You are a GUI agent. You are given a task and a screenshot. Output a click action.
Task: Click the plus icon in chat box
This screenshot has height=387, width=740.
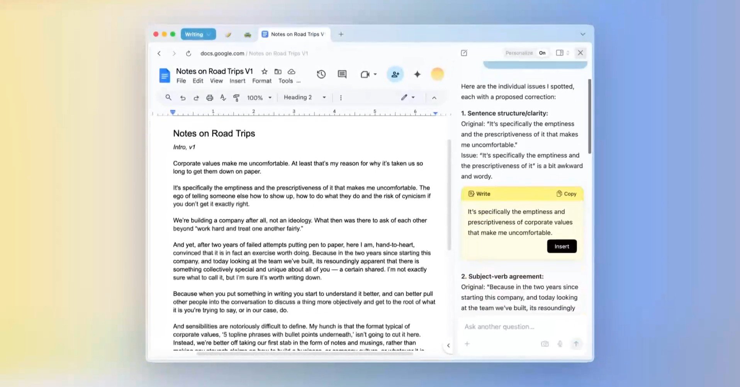pyautogui.click(x=467, y=344)
